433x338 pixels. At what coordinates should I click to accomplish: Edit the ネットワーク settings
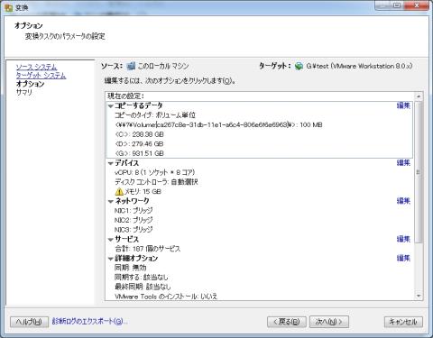403,201
